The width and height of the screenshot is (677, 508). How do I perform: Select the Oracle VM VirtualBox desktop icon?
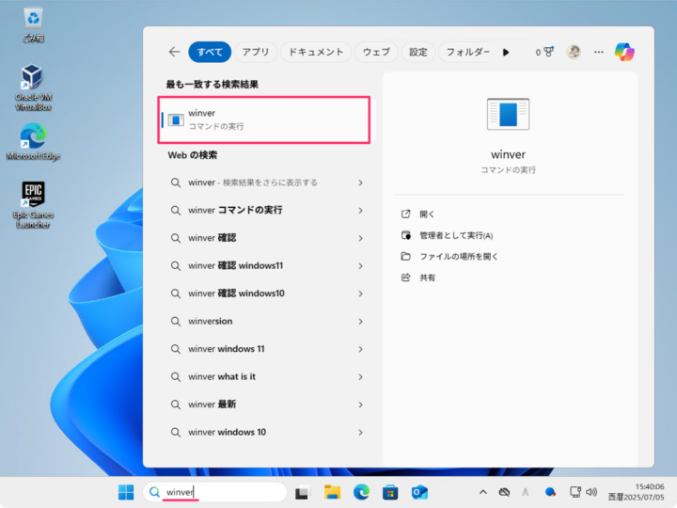tap(33, 87)
